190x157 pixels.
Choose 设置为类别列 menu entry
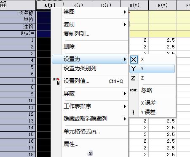90,69
